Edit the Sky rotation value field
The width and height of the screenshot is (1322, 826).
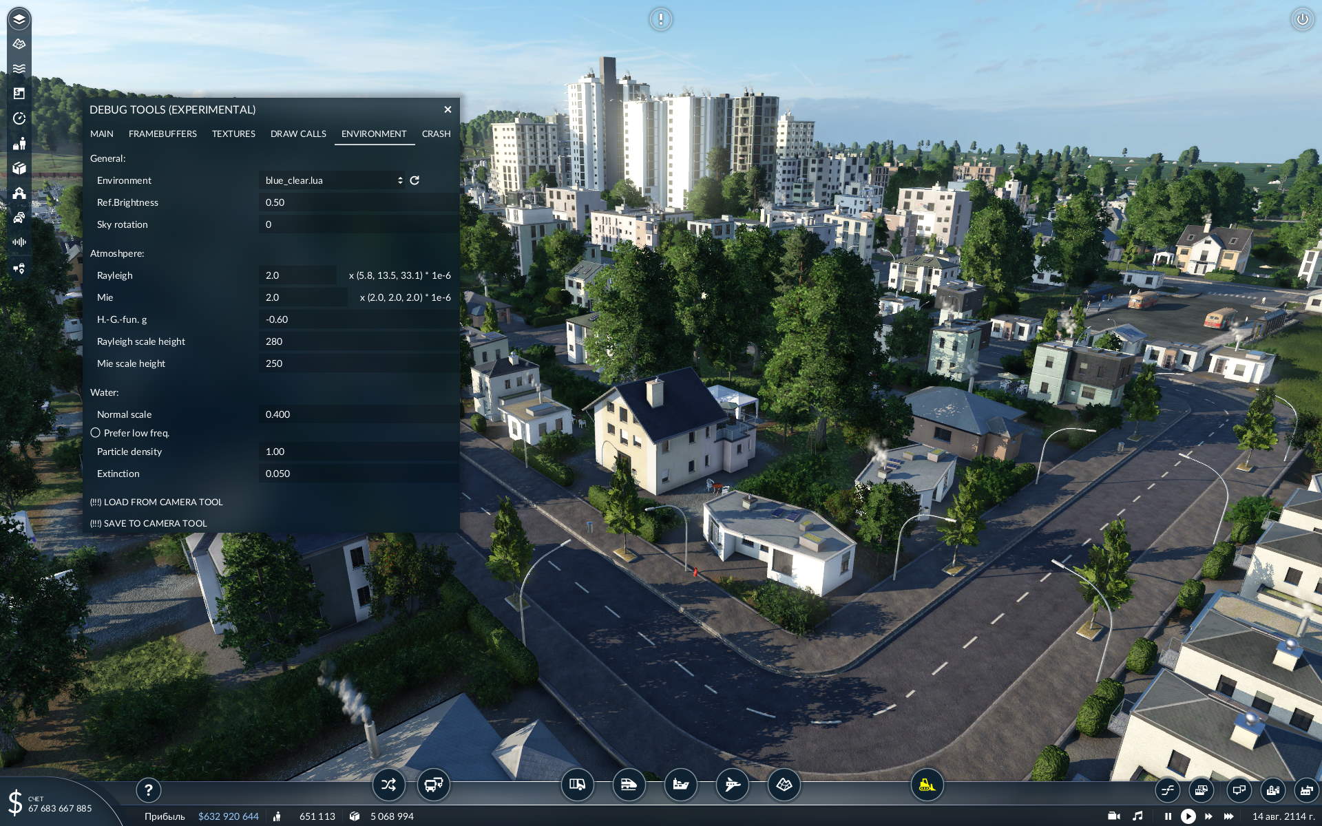[x=358, y=224]
